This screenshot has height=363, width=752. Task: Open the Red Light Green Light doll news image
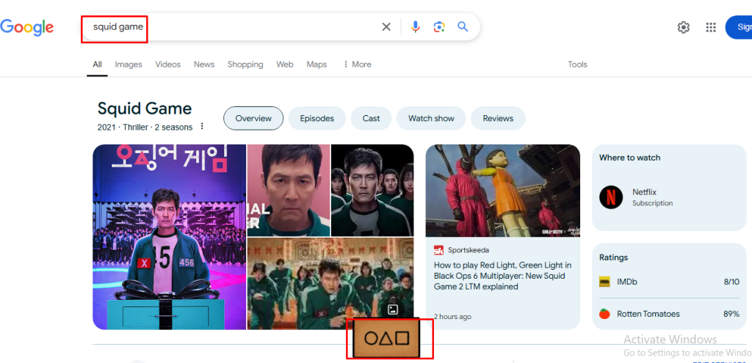click(502, 191)
